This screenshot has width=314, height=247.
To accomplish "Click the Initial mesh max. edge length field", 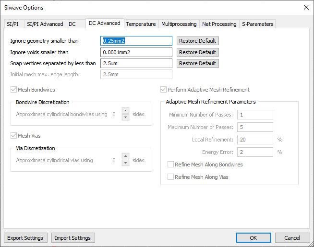I will click(x=136, y=74).
